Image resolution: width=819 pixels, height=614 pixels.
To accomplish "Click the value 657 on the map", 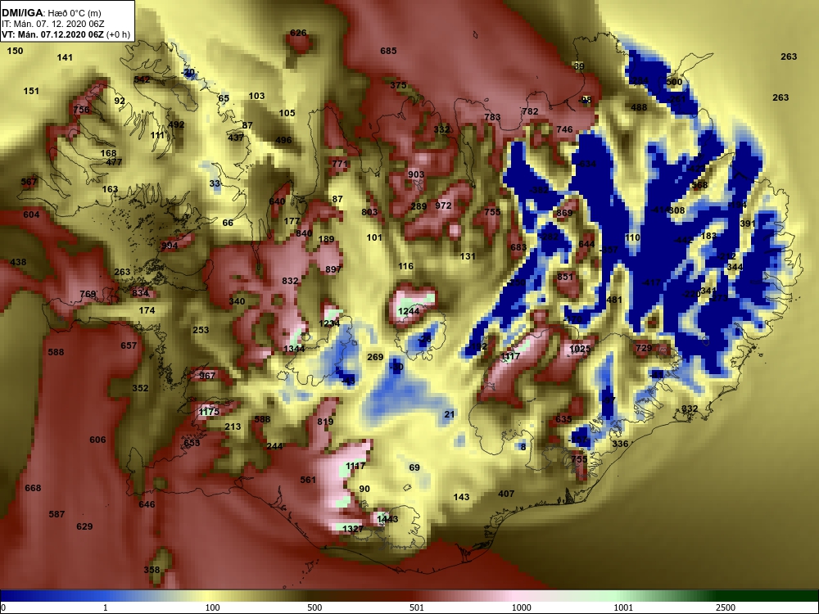I will point(129,345).
